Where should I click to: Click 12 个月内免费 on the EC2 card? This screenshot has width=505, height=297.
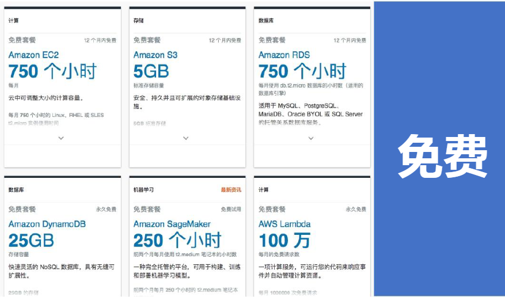(100, 40)
